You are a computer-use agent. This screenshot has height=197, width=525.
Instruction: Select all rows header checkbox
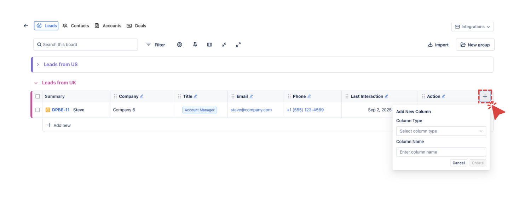[38, 96]
